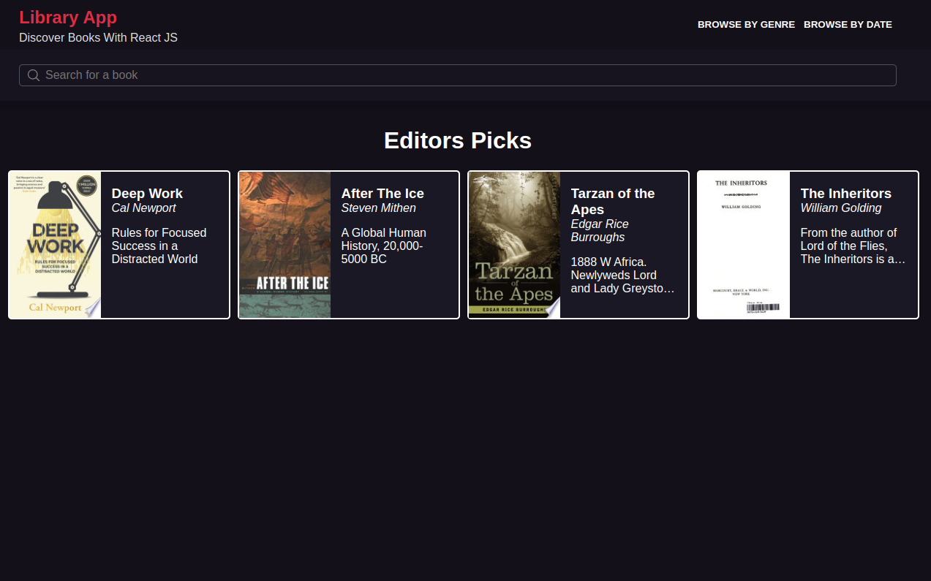Screen dimensions: 931x581
Task: Click the Search for a book field
Action: (x=468, y=75)
